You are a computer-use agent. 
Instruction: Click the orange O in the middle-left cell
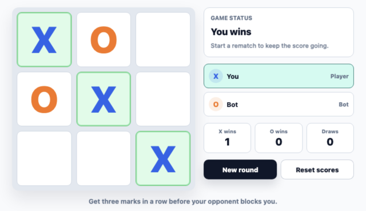[44, 99]
